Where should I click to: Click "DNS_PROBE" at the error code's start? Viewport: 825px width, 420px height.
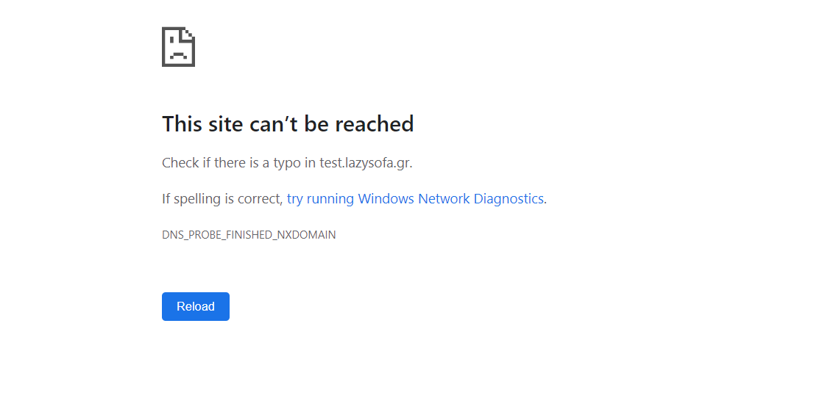tap(192, 235)
